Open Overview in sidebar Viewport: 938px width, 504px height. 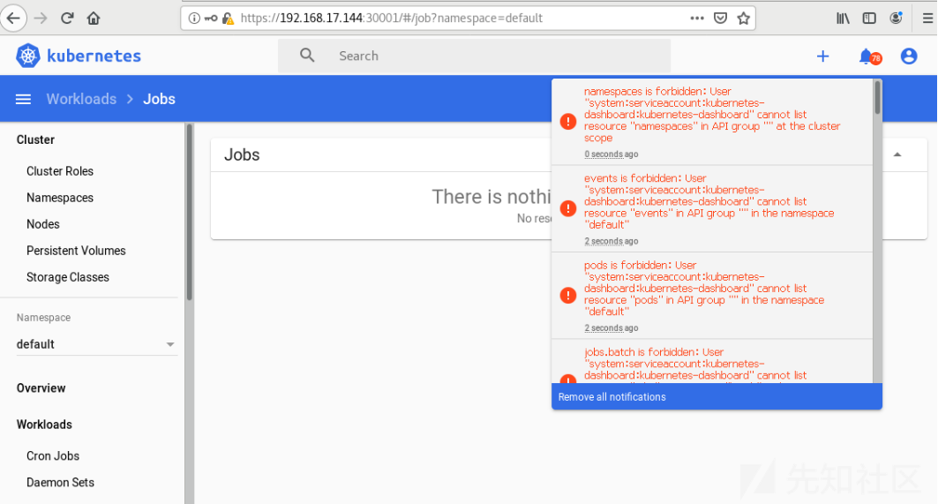point(41,387)
